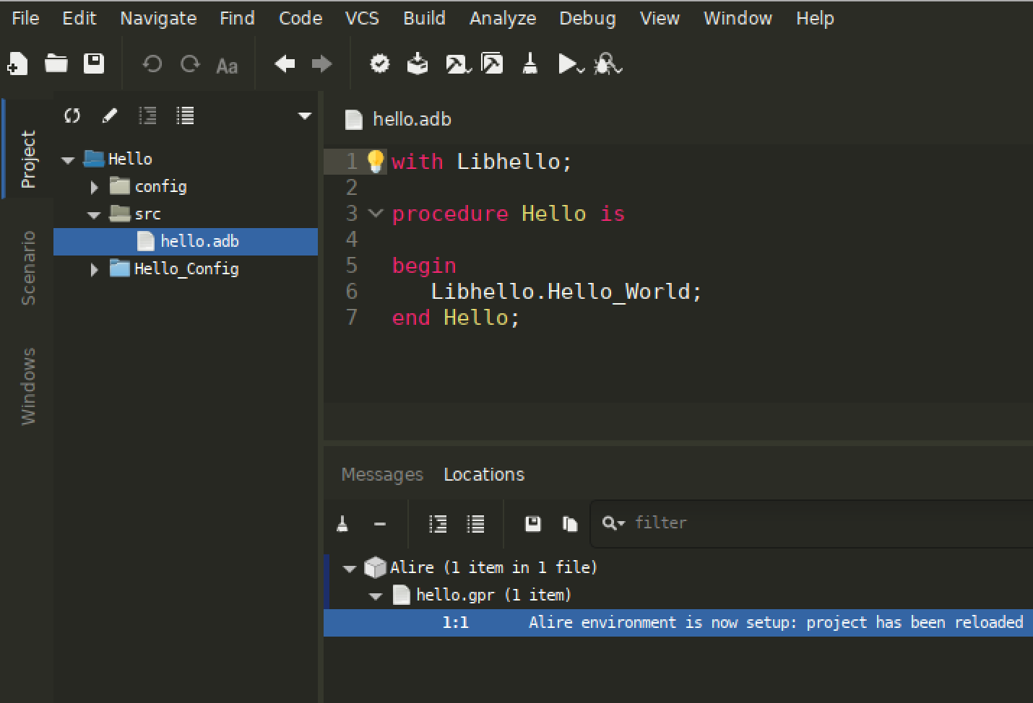The width and height of the screenshot is (1033, 703).
Task: Click collapse all icon in Project view toolbar
Action: point(185,115)
